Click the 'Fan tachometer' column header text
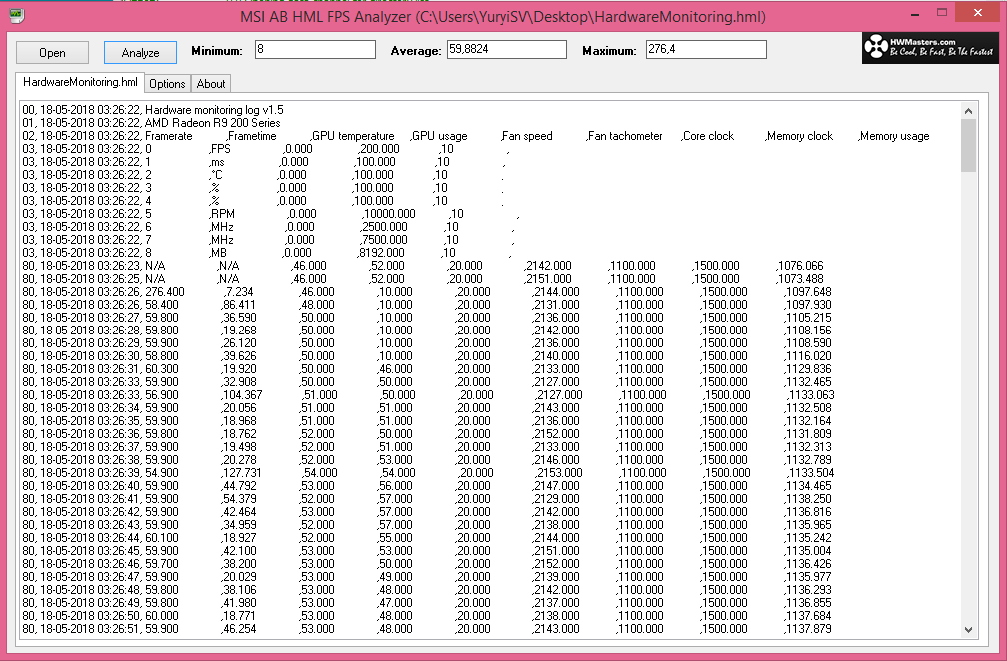This screenshot has height=661, width=1007. click(625, 136)
